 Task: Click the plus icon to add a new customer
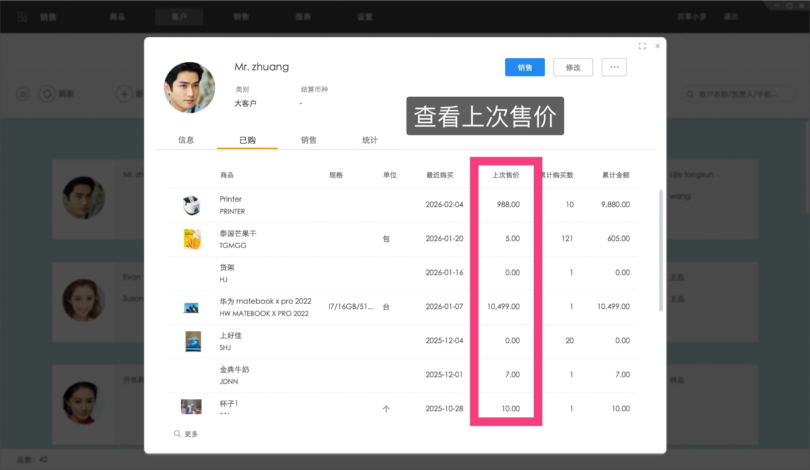pos(124,94)
